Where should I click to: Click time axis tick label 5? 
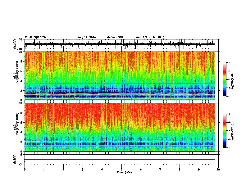click(x=121, y=170)
